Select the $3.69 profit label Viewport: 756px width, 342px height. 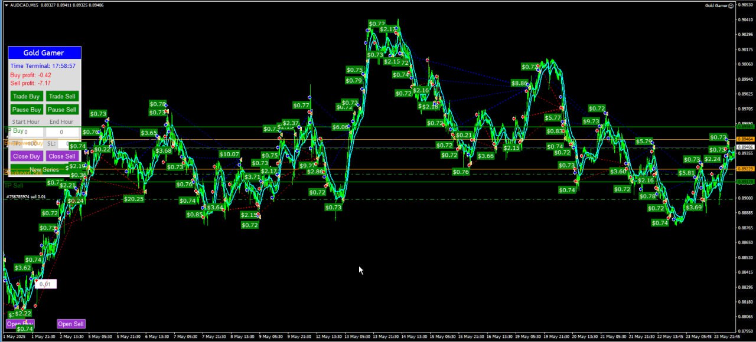tap(693, 207)
